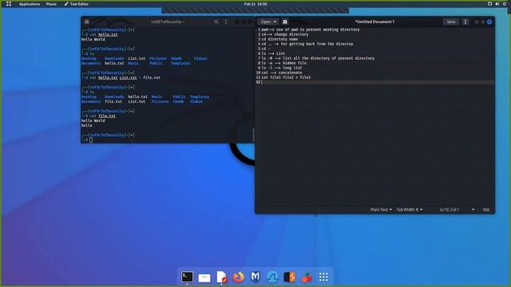Change the Tab Width setting

click(x=410, y=210)
